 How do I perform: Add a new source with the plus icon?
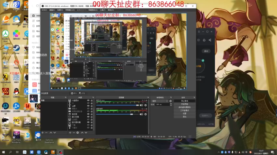pyautogui.click(x=70, y=133)
